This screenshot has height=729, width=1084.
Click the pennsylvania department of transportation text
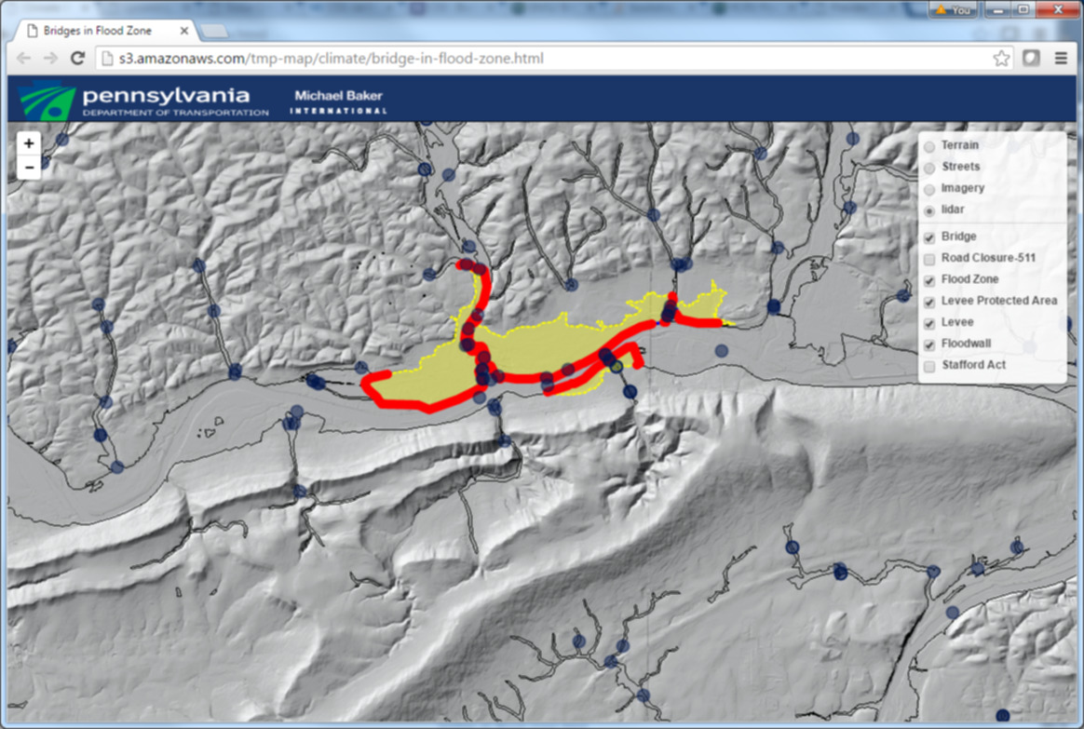click(x=176, y=101)
